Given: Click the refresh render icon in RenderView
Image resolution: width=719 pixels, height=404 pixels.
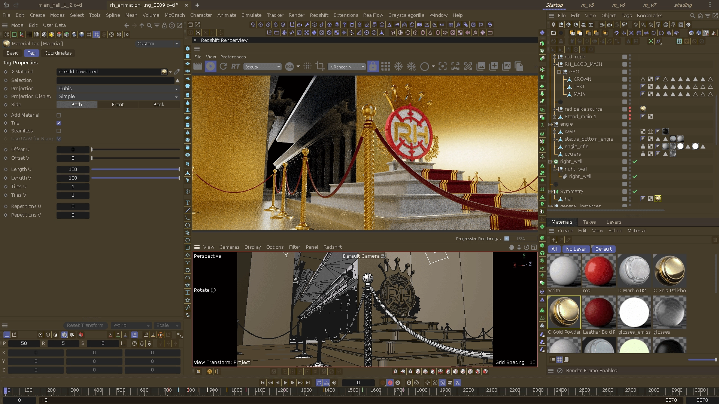Looking at the screenshot, I should (223, 67).
